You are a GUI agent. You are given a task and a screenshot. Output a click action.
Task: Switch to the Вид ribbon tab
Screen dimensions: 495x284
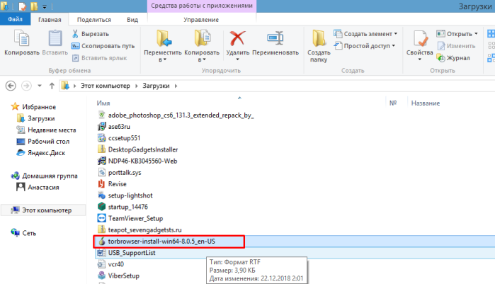132,20
